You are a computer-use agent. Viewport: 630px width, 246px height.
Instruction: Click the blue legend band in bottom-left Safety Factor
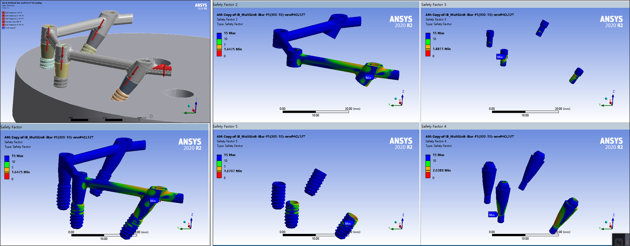point(7,159)
